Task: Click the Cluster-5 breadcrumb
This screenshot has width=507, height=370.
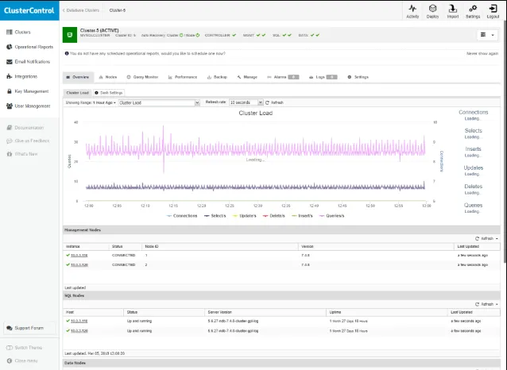Action: pyautogui.click(x=118, y=10)
